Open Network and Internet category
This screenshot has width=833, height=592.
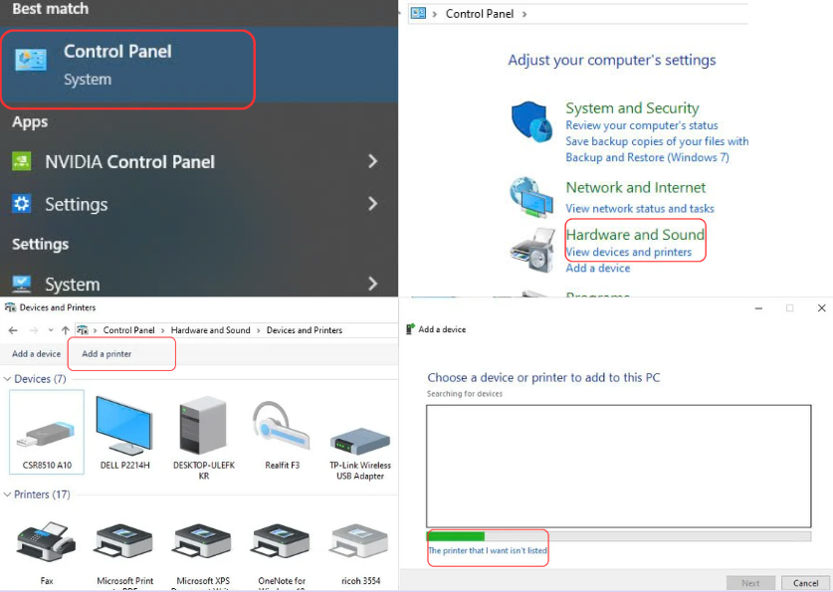coord(635,188)
